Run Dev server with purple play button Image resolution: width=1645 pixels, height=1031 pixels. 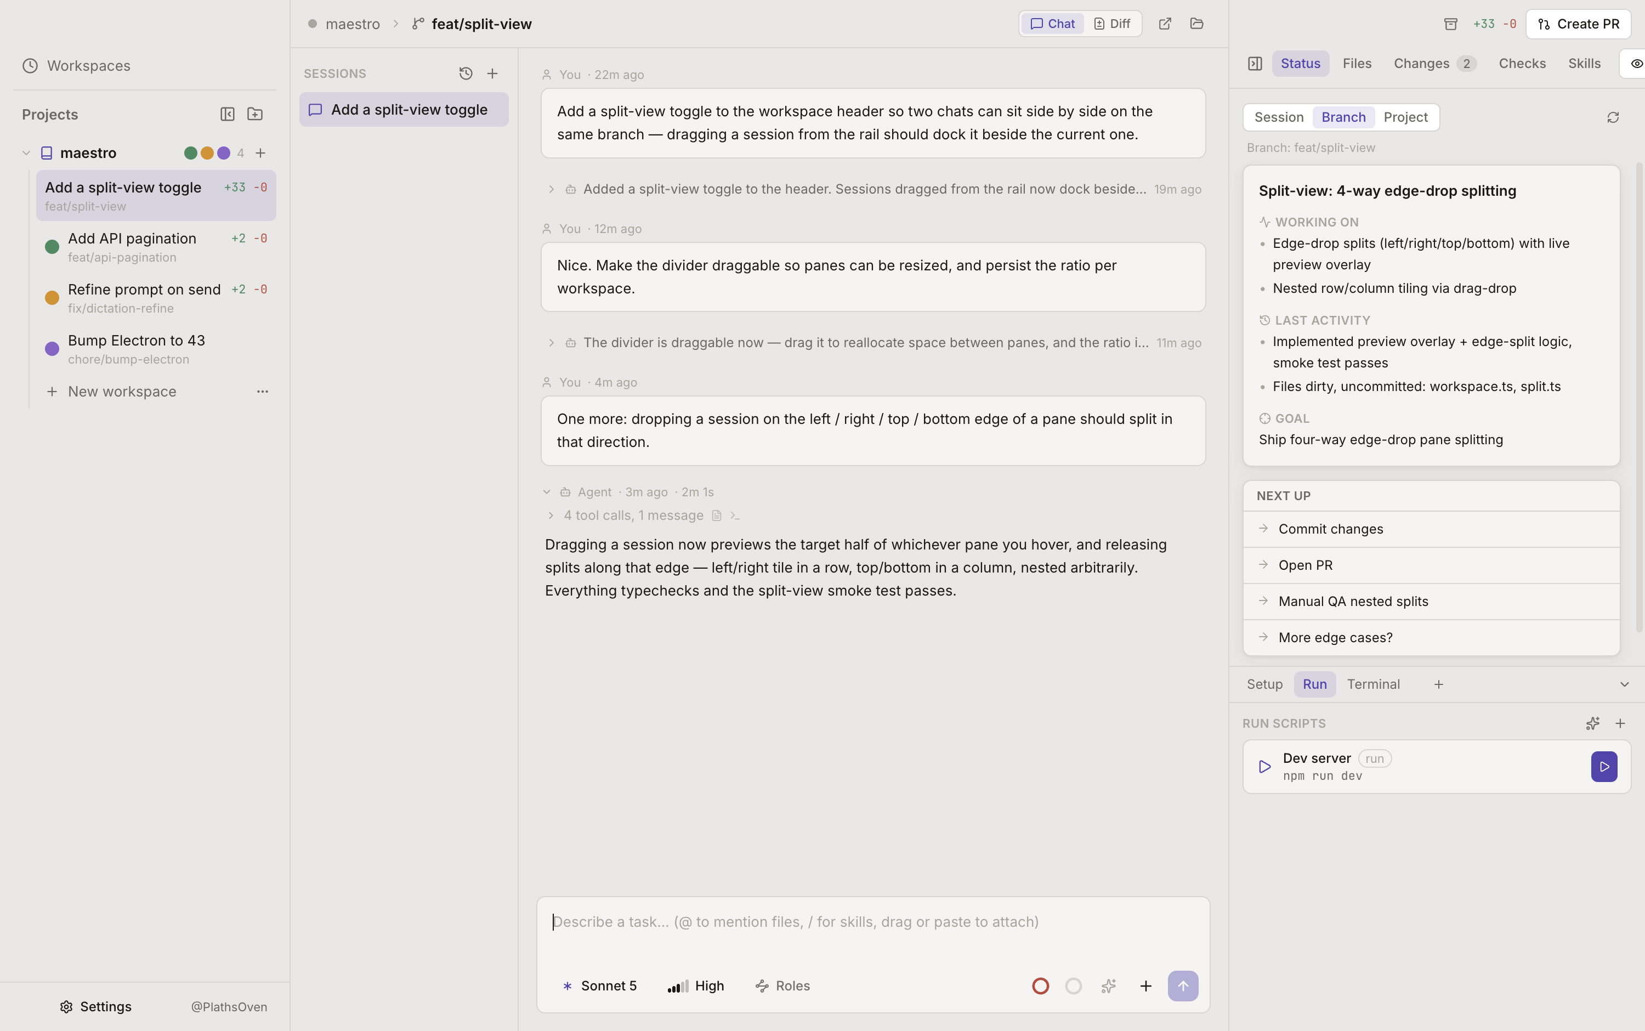[x=1604, y=767]
